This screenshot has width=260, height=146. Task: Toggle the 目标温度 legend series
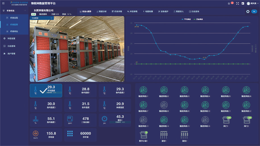201,19
